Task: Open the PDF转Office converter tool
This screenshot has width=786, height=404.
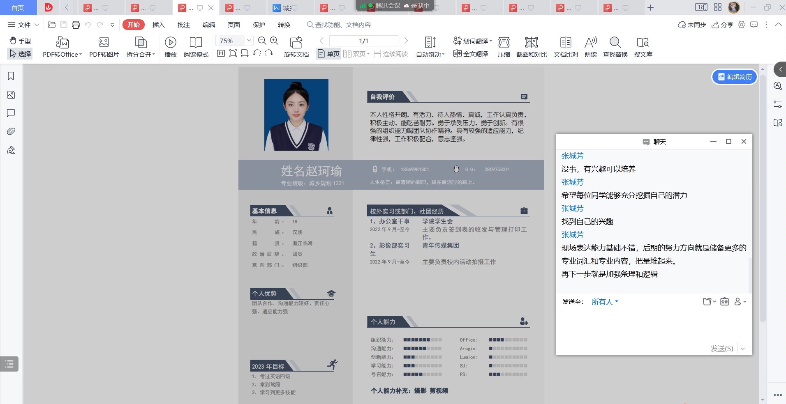Action: 62,47
